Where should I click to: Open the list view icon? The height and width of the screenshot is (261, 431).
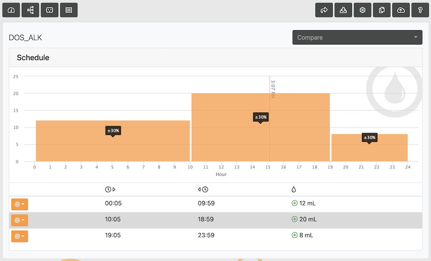68,10
